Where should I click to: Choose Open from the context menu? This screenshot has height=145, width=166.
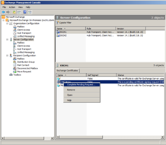82,95
